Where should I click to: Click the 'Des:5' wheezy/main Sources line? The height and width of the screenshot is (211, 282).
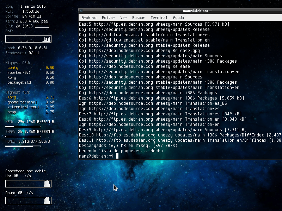(x=154, y=24)
